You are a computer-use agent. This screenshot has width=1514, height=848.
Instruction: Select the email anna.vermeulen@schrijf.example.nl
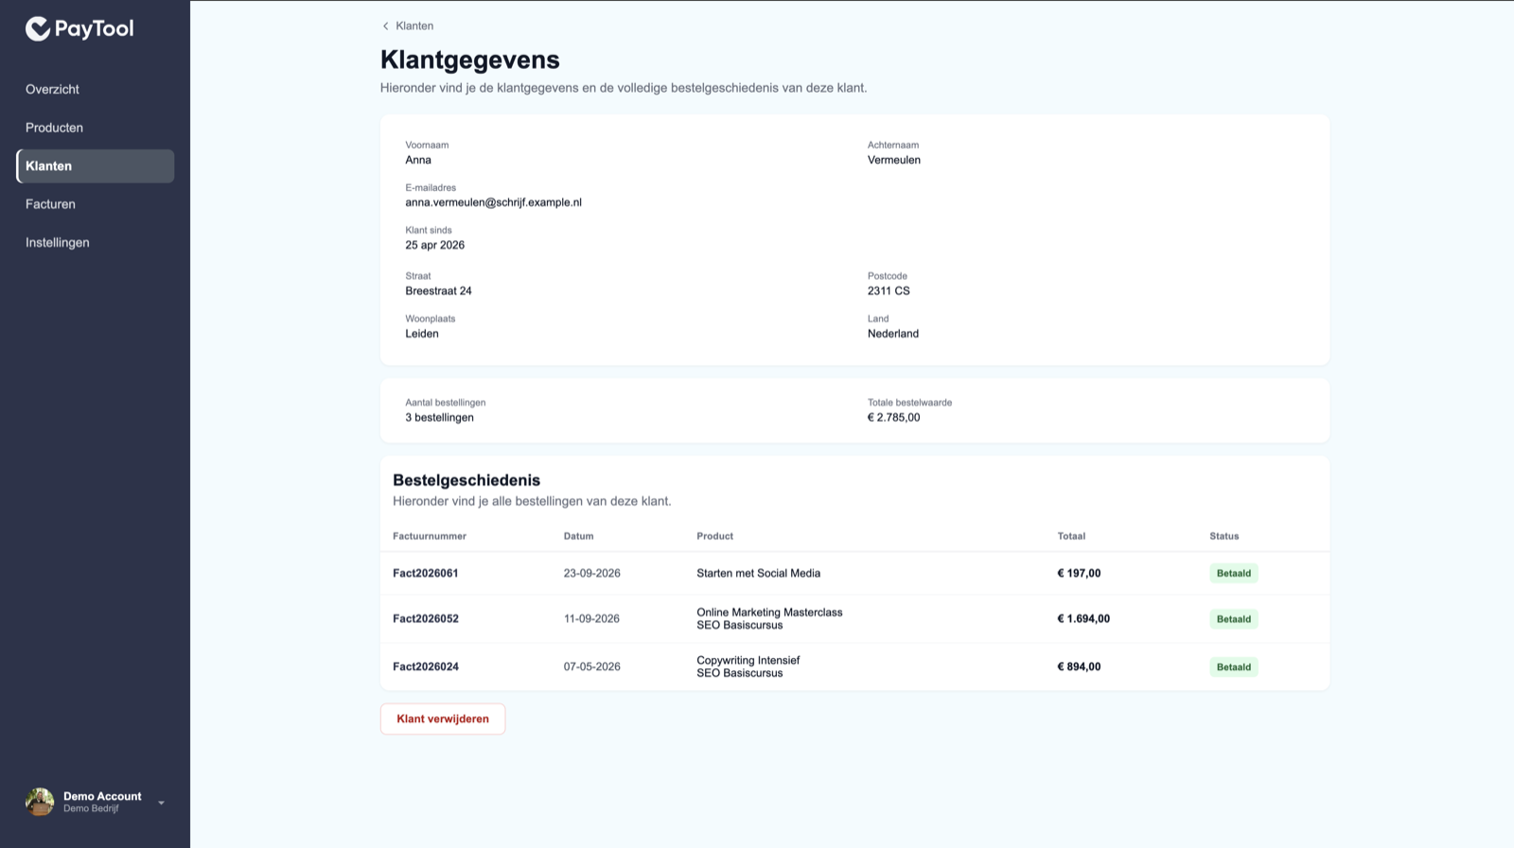coord(494,202)
